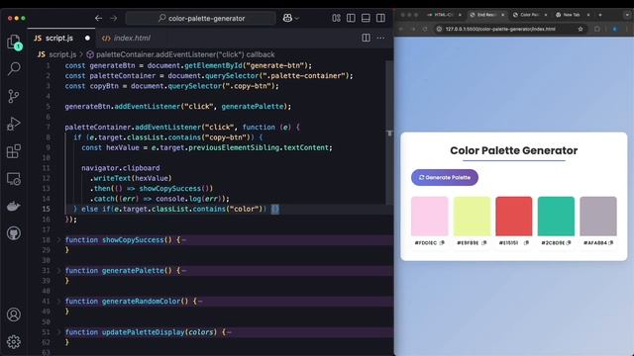634x356 pixels.
Task: Click the paletteContainer.addEventListener callback breadcrumb
Action: tap(180, 54)
